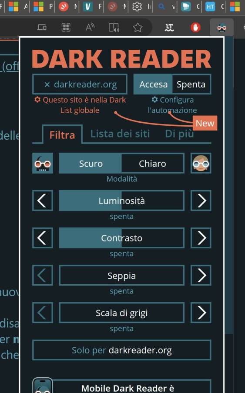The image size is (245, 393).
Task: Activate Read aloud icon in address bar
Action: pyautogui.click(x=90, y=28)
